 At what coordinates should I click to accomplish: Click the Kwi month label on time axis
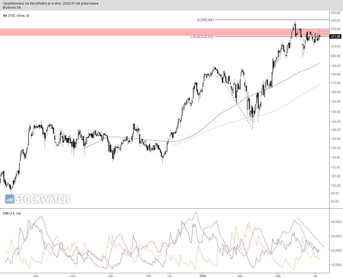point(35,276)
